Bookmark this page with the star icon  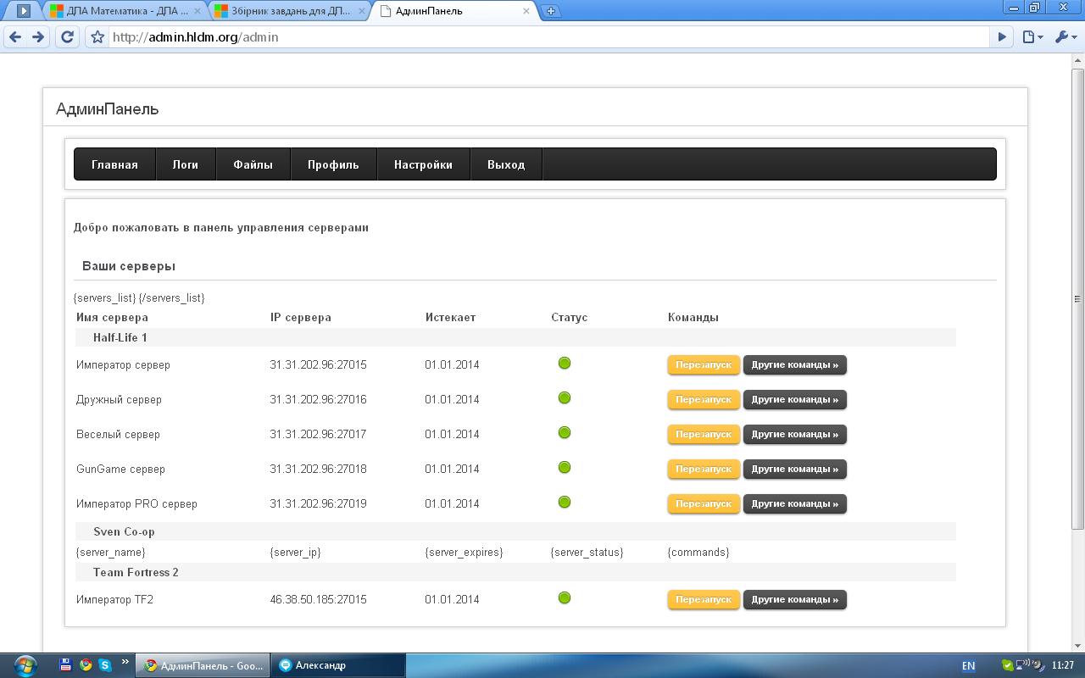click(97, 37)
